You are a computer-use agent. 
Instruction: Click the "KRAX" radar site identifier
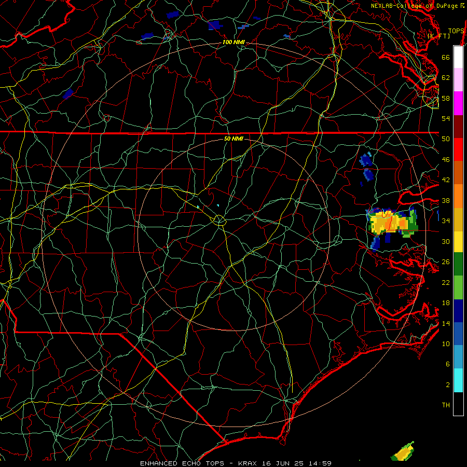[248, 463]
